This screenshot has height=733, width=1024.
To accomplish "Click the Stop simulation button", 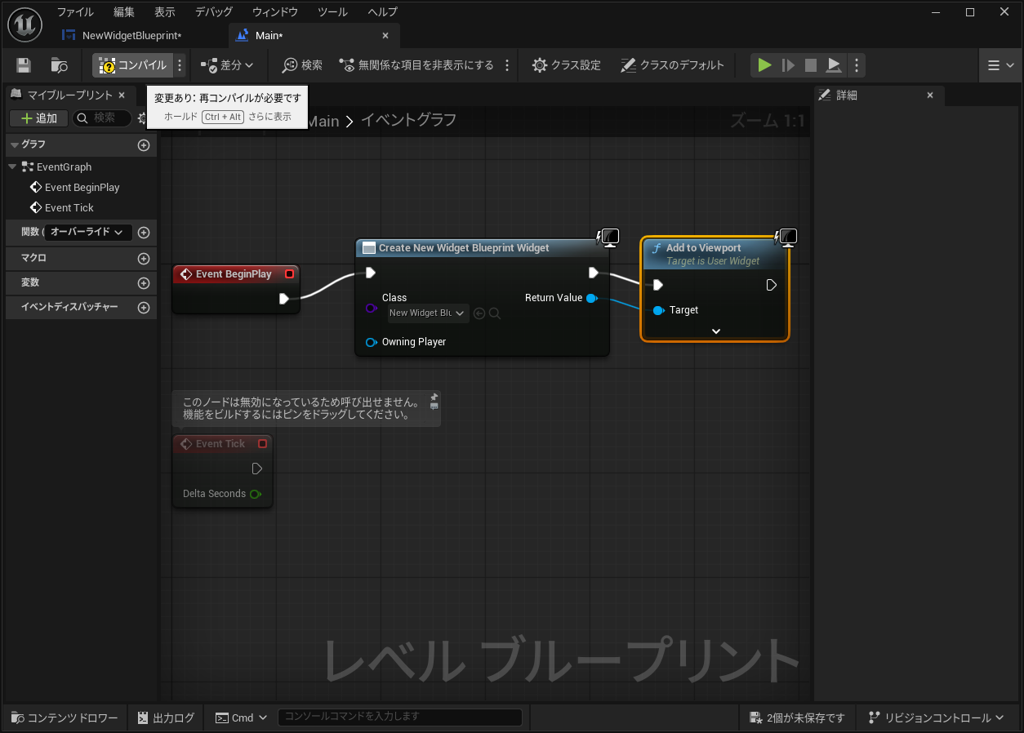I will coord(811,65).
